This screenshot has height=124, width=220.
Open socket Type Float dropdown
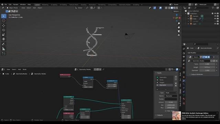(171, 93)
